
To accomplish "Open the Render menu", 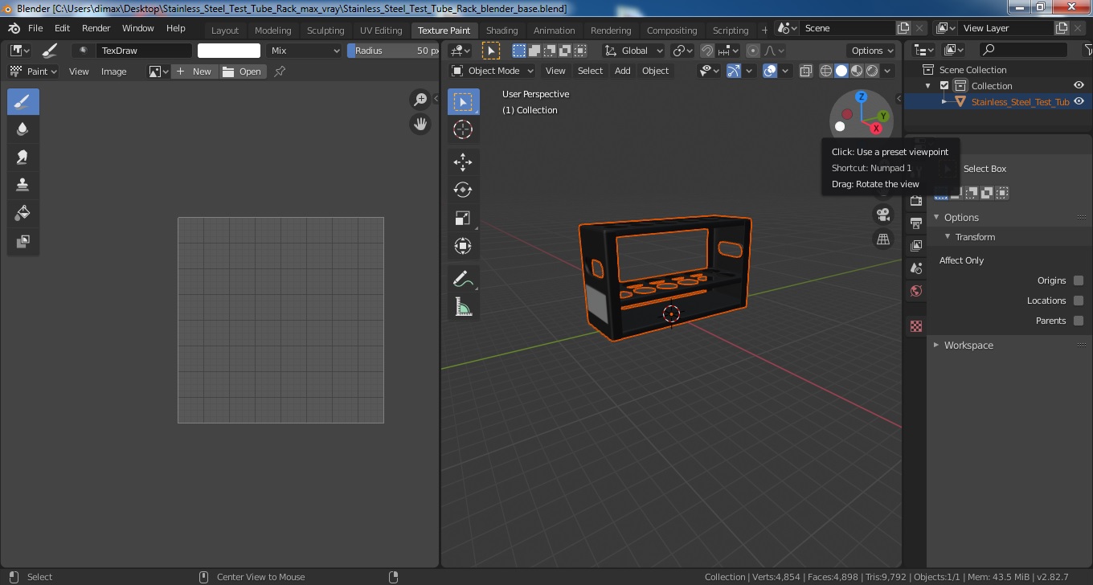I will (x=96, y=28).
